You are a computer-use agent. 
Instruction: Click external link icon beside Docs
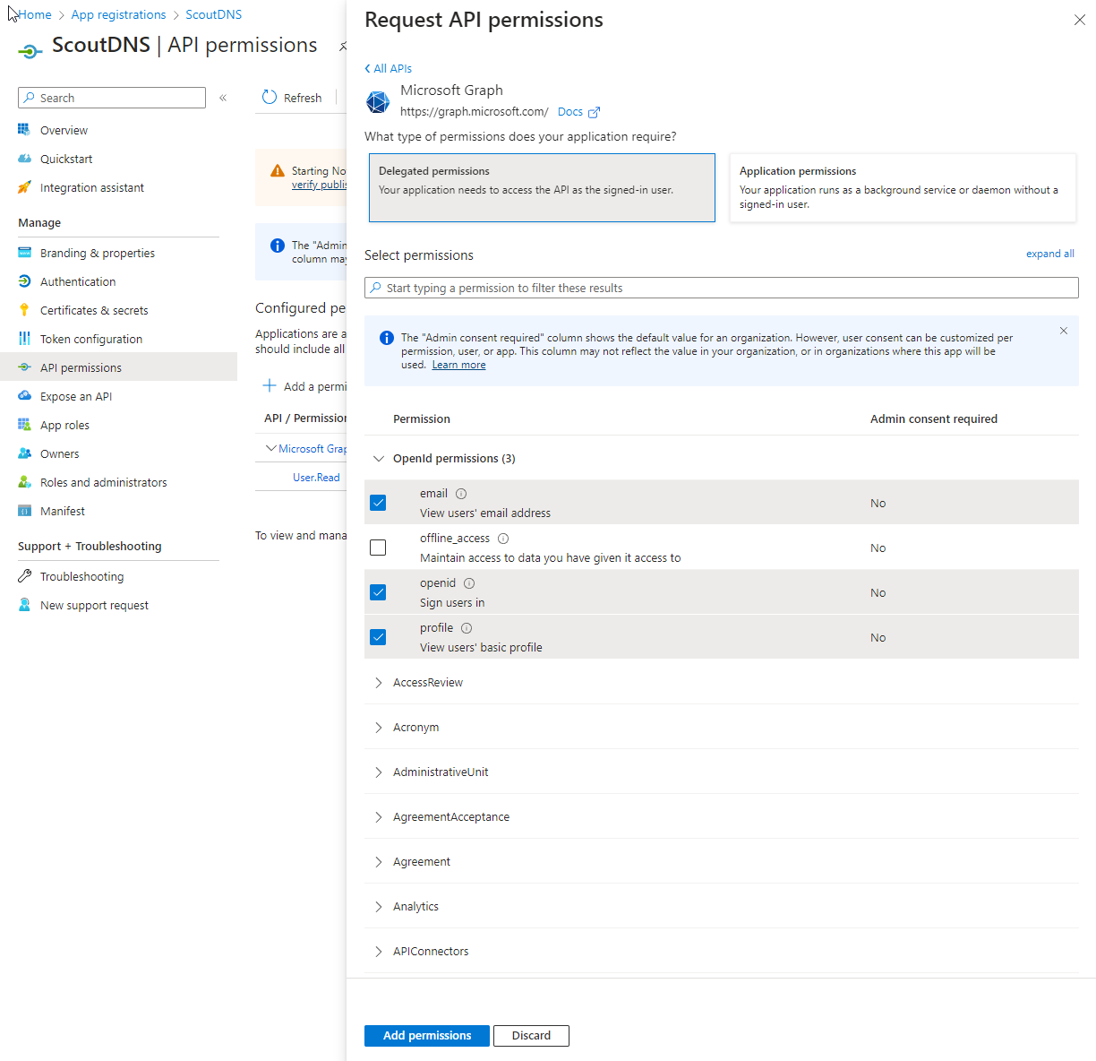click(594, 112)
